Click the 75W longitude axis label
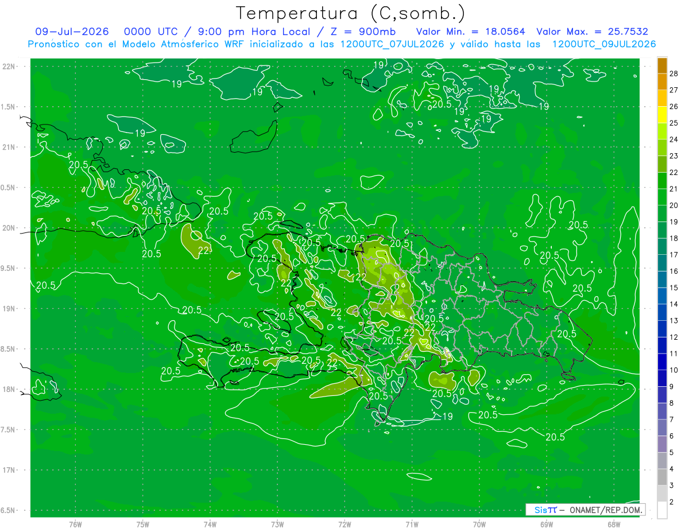 (143, 524)
